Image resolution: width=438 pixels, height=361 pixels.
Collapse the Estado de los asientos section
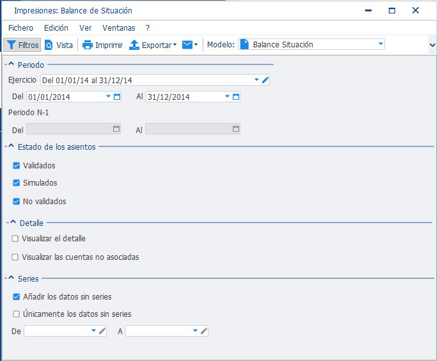point(11,146)
